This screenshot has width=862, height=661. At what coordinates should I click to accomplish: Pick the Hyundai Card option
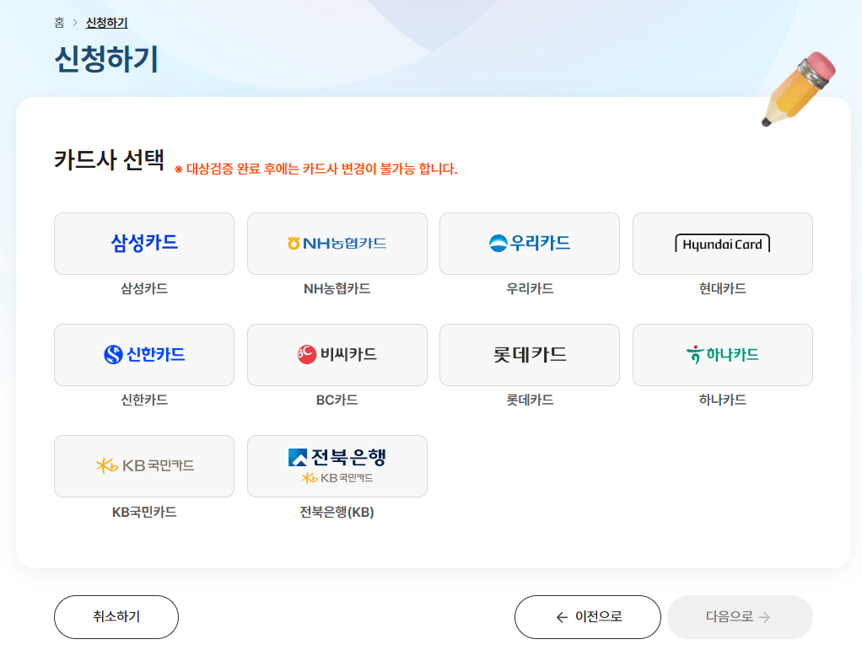coord(722,244)
